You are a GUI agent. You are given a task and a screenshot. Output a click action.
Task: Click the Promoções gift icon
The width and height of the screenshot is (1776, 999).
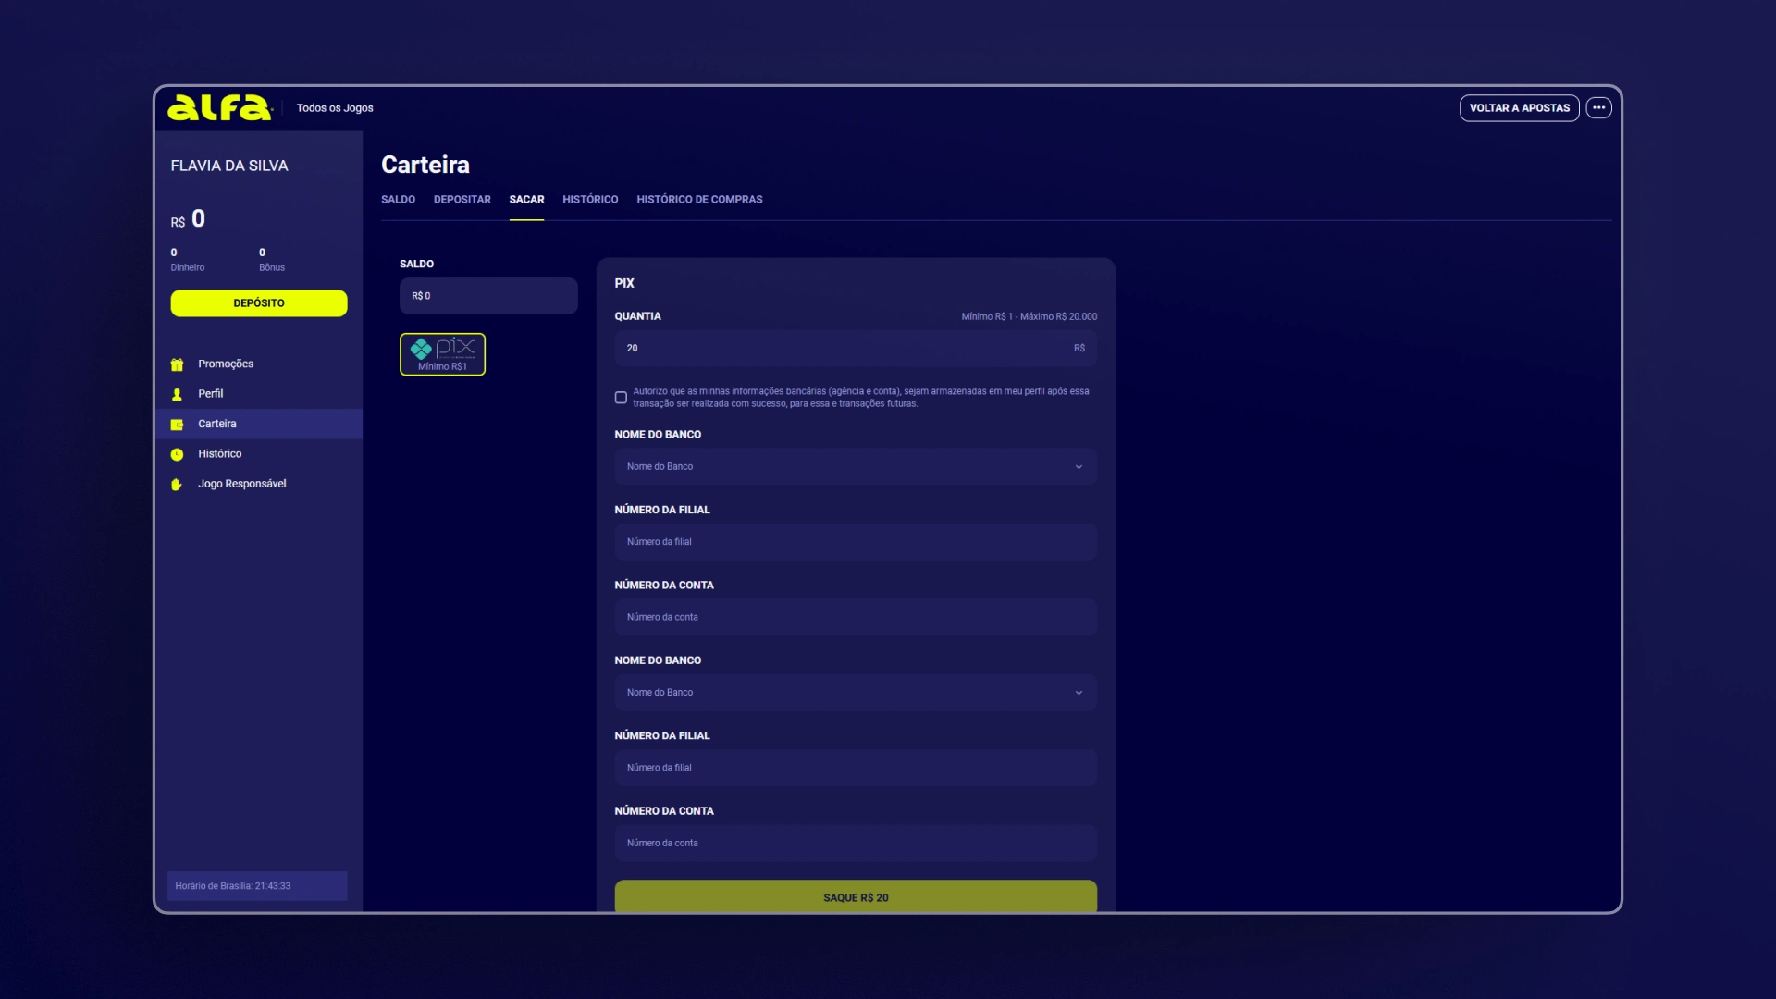(x=177, y=364)
